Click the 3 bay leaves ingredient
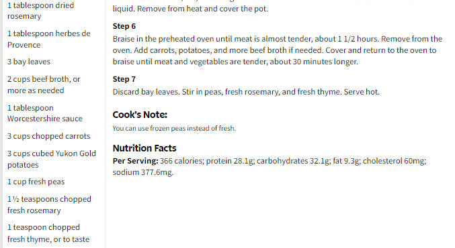Viewport: 455px width, 248px height. coord(29,62)
